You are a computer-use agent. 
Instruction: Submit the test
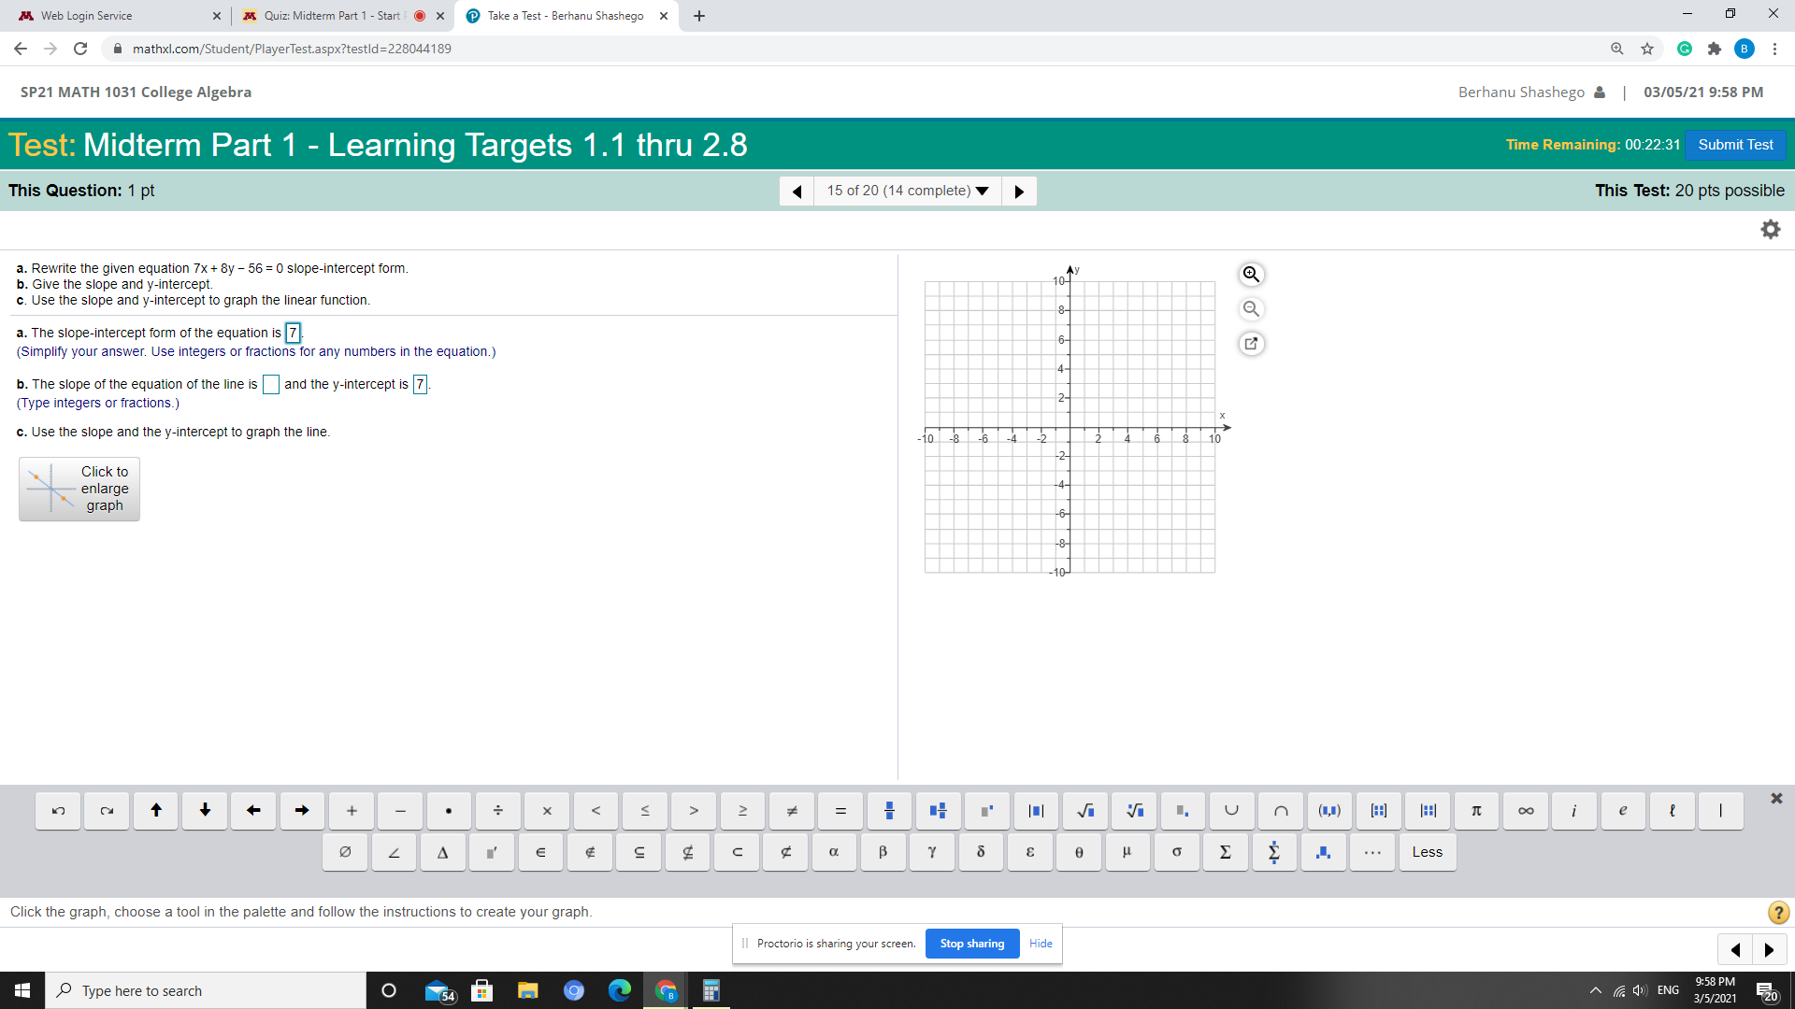coord(1735,145)
